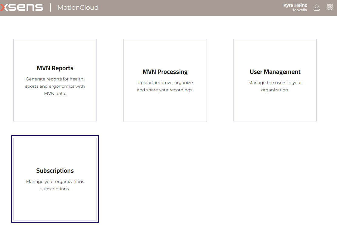Viewport: 337px width, 232px height.
Task: Click the MVN Processing description about recordings
Action: [x=165, y=86]
